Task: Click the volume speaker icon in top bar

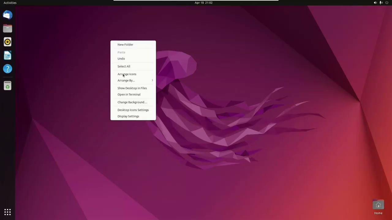Action: coord(375,3)
